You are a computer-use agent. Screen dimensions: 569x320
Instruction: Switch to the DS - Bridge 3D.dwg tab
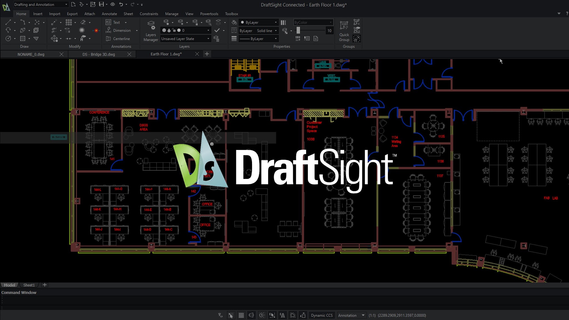tap(99, 54)
